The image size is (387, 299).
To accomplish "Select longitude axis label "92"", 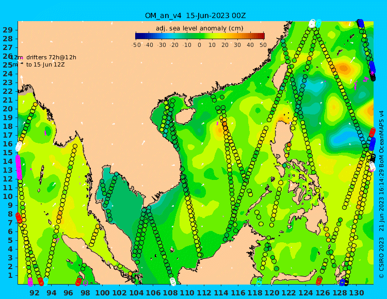I will coord(34,293).
